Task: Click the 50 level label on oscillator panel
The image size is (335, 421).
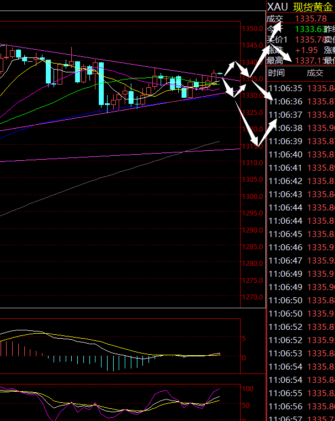Action: coord(246,405)
